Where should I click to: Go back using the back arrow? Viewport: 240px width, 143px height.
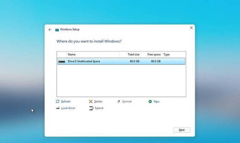pos(50,30)
